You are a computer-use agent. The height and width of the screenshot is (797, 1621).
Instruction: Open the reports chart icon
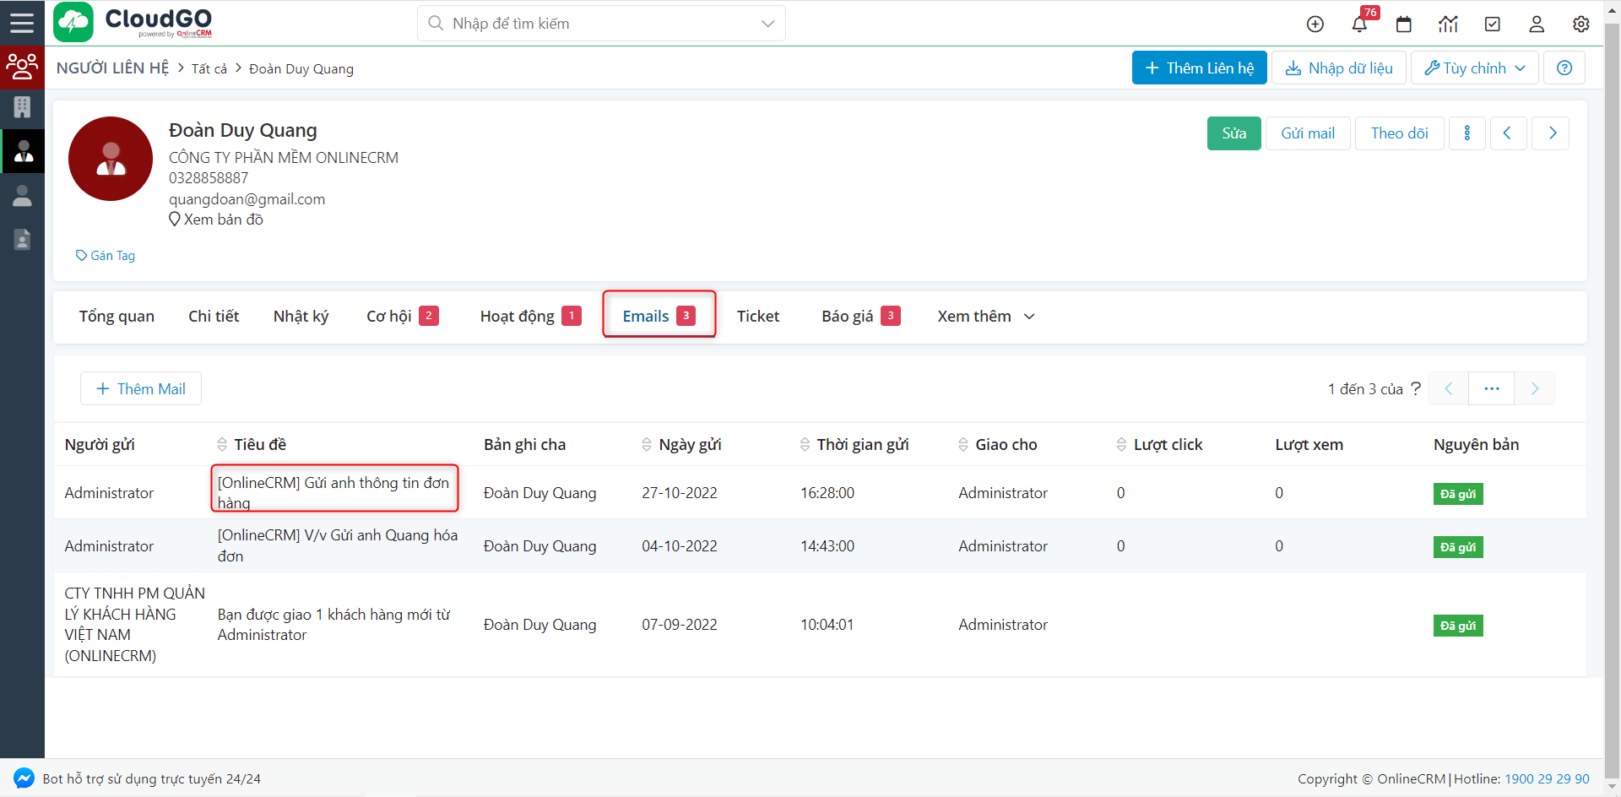tap(1448, 24)
